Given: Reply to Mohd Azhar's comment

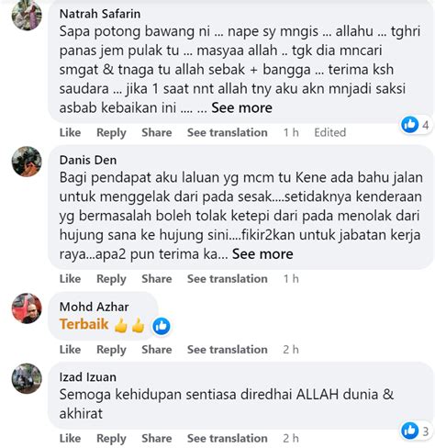Looking at the screenshot, I should click(111, 350).
